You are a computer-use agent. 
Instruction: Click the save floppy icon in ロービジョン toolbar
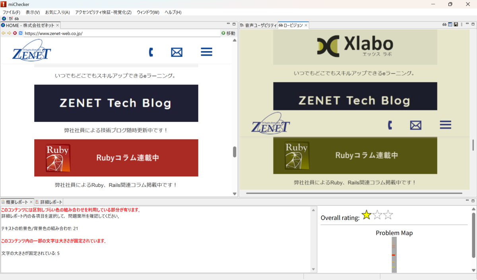456,25
